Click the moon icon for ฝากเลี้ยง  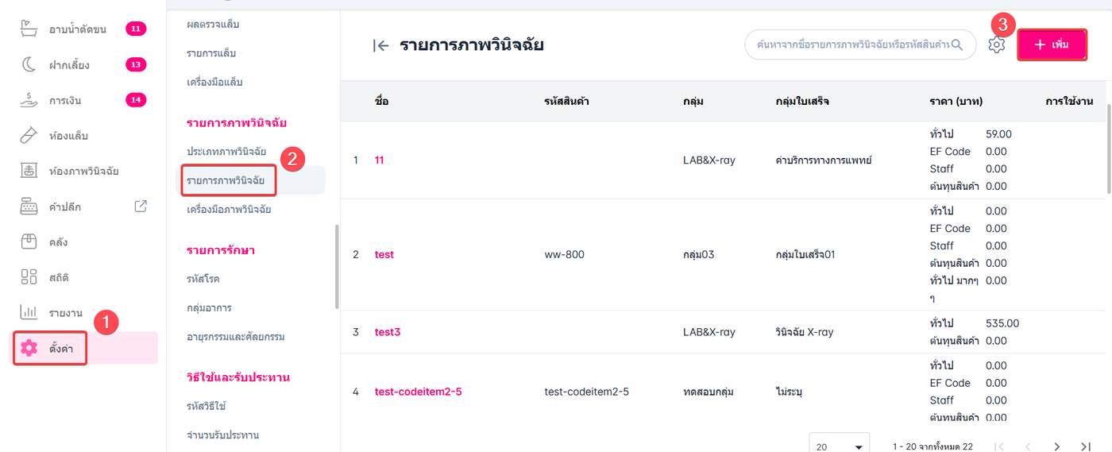[29, 64]
